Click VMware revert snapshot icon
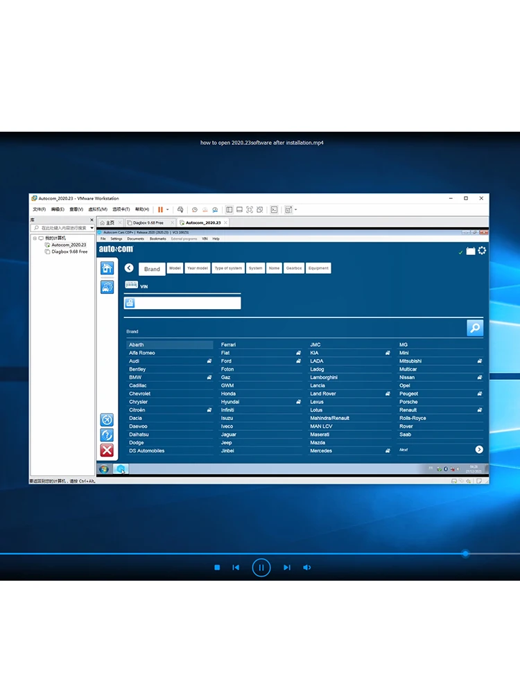520x693 pixels. pos(205,209)
